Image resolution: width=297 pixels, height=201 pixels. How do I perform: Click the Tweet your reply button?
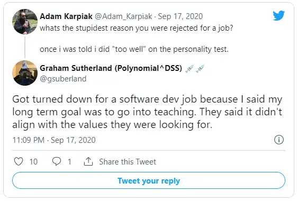[x=148, y=180]
